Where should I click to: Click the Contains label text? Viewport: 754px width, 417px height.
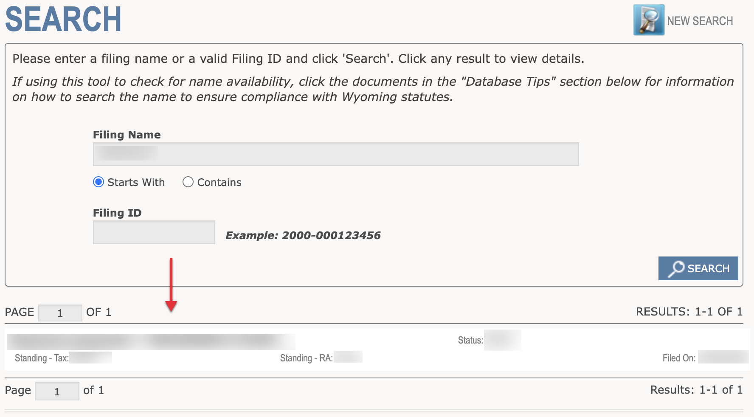[219, 182]
